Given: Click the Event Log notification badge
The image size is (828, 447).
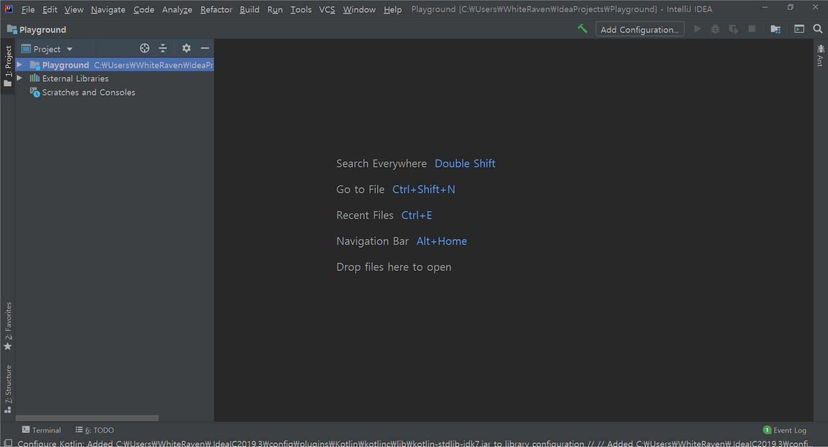Looking at the screenshot, I should click(x=767, y=430).
